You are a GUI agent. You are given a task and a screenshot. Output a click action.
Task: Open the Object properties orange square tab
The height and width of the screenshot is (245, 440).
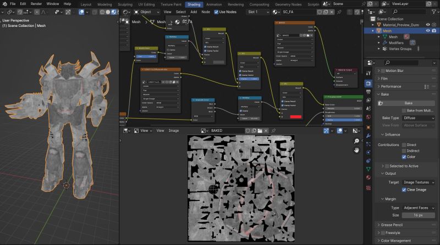coord(369,127)
